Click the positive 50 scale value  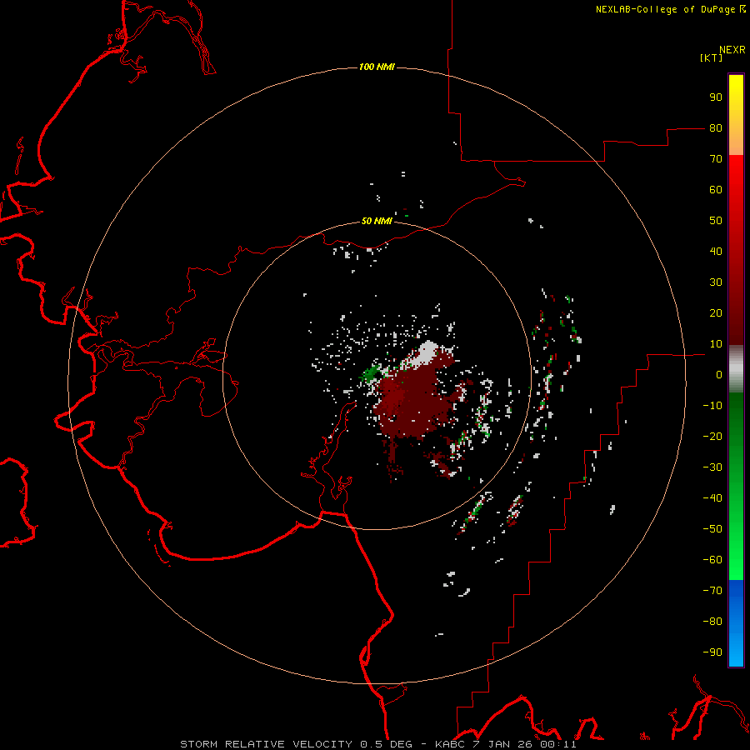click(716, 221)
